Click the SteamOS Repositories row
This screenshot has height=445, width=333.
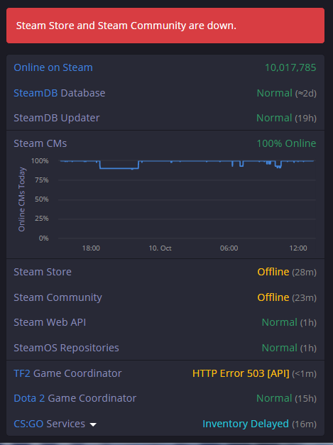point(165,348)
